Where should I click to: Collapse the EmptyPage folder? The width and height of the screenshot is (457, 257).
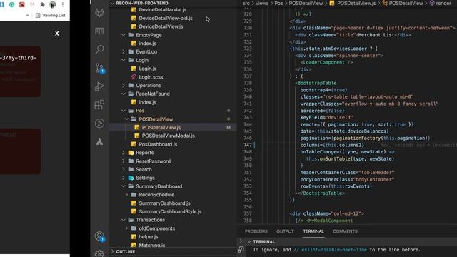[x=124, y=35]
